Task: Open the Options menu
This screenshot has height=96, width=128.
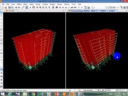Action: (67, 4)
